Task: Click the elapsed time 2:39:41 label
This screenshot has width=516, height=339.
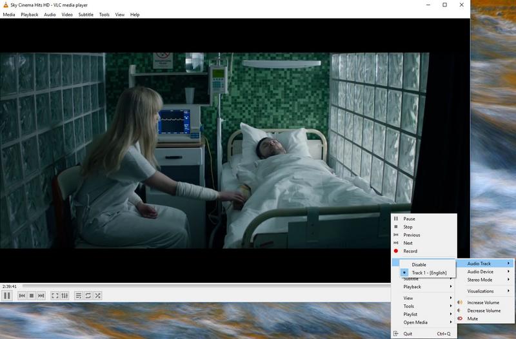Action: coord(9,286)
